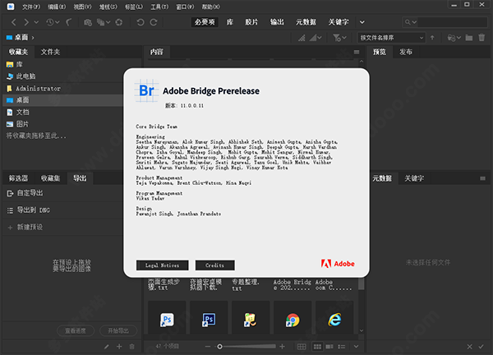493x355 pixels.
Task: Open thumbnail quality options dropdown
Action: click(x=316, y=38)
